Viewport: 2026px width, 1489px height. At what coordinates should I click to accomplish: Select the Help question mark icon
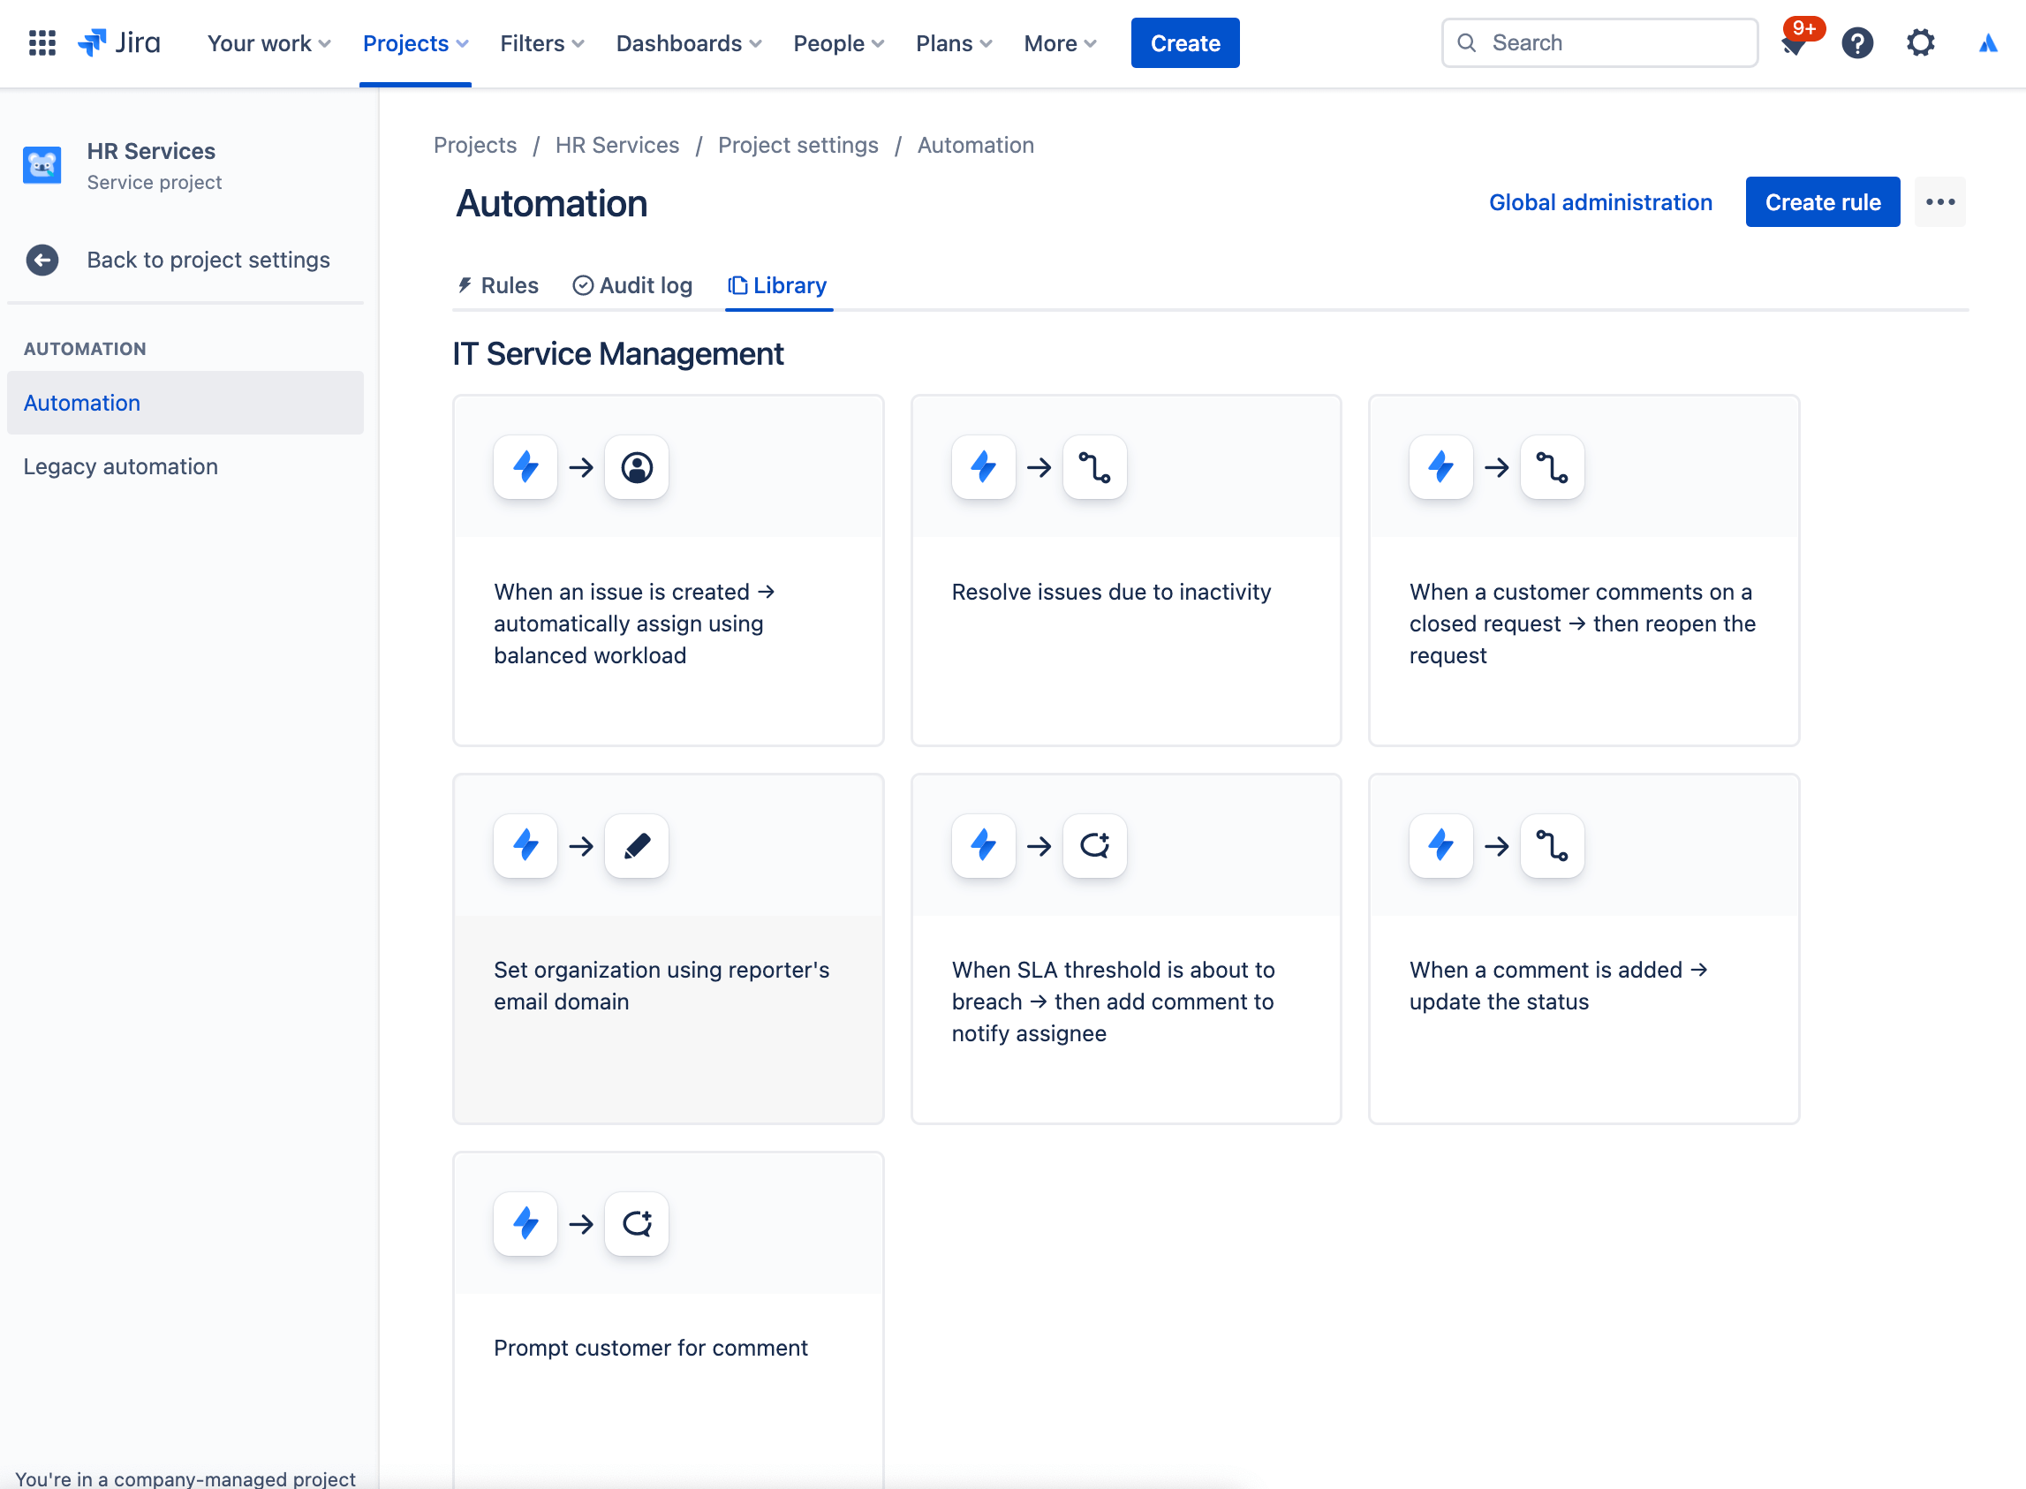tap(1857, 42)
